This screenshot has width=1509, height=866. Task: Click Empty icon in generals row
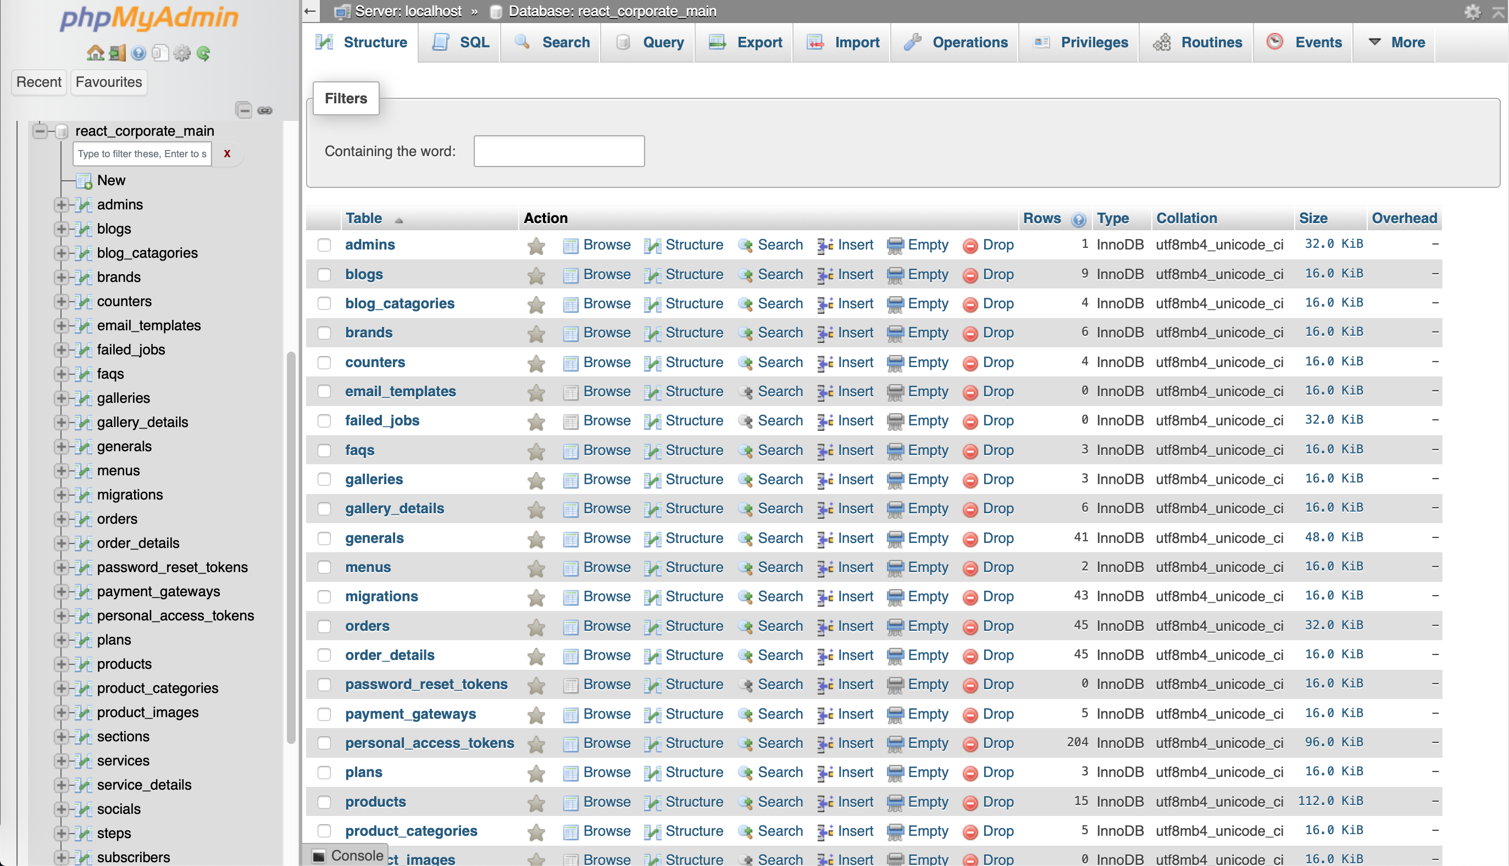click(x=895, y=540)
